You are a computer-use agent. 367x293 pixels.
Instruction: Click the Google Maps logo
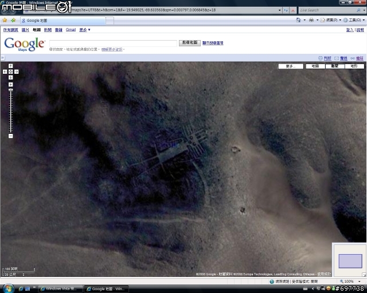tap(24, 44)
